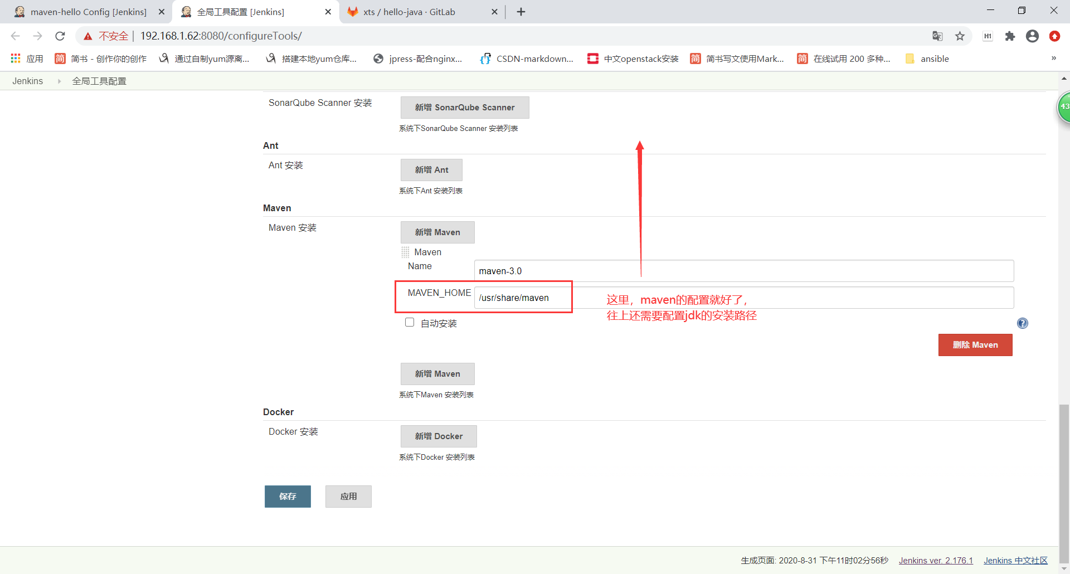Open the Jenkins 中文社区 link

click(x=1015, y=561)
